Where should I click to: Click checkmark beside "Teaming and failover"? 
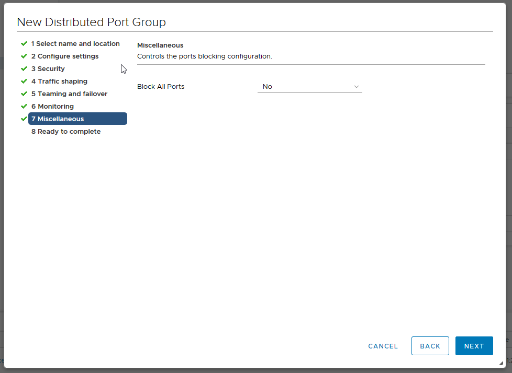24,94
